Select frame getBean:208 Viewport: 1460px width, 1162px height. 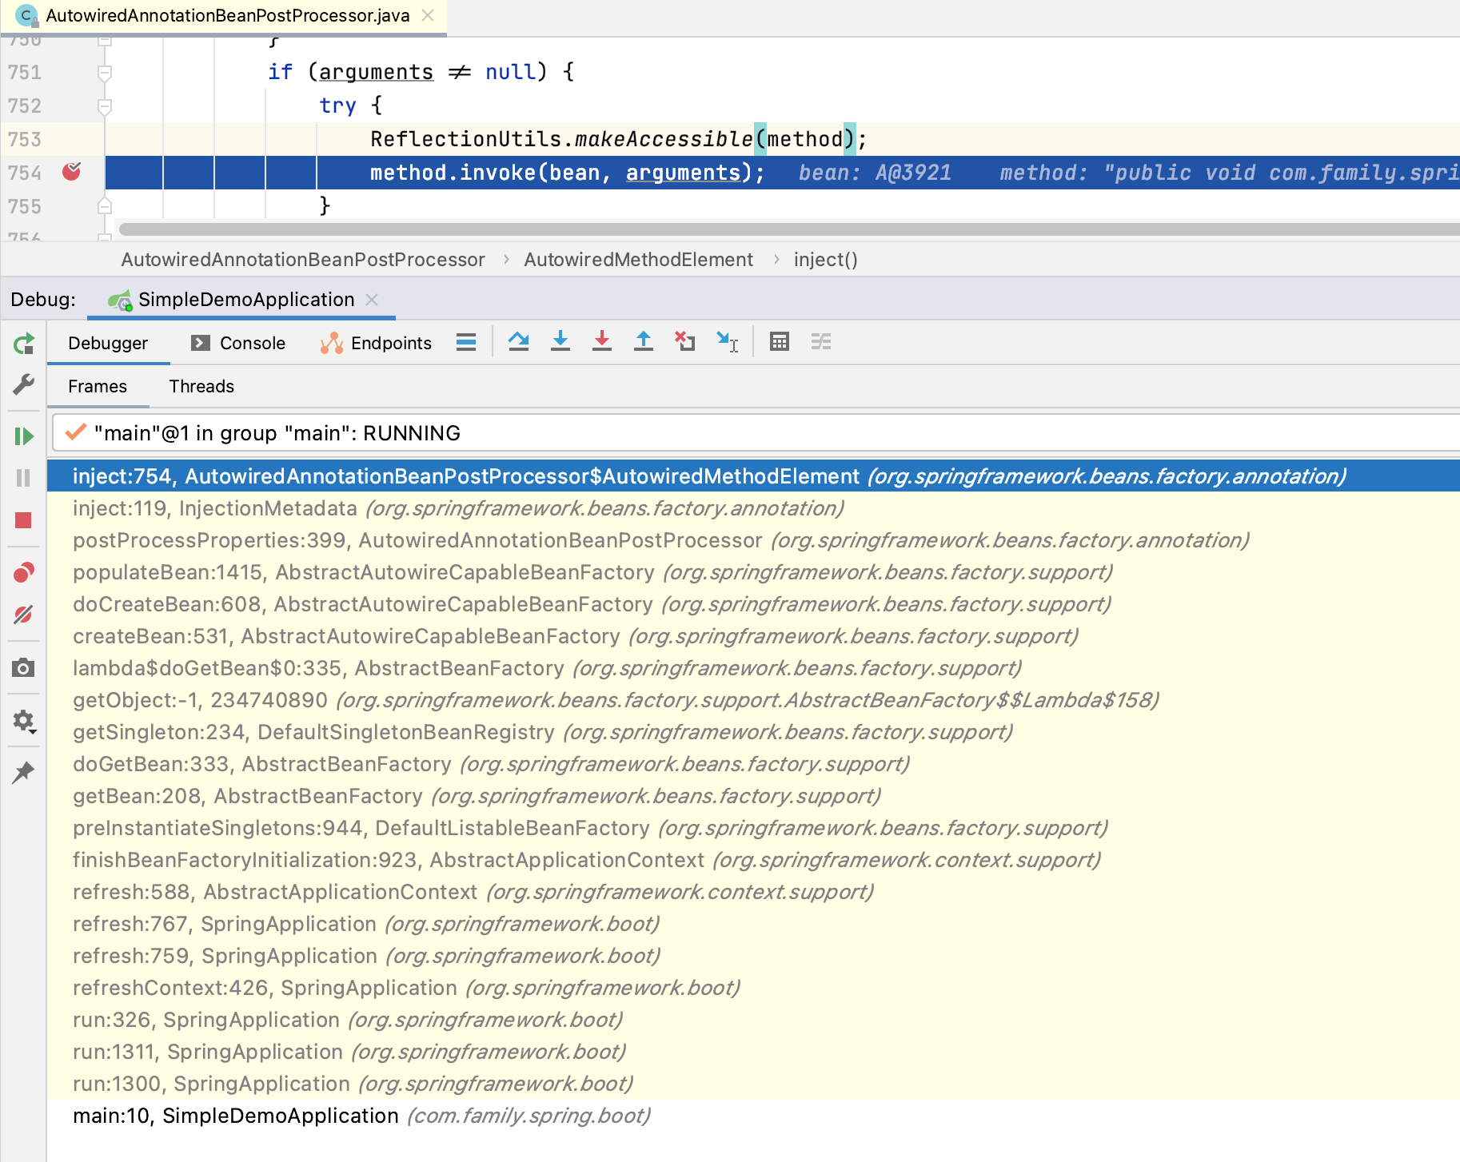(753, 796)
